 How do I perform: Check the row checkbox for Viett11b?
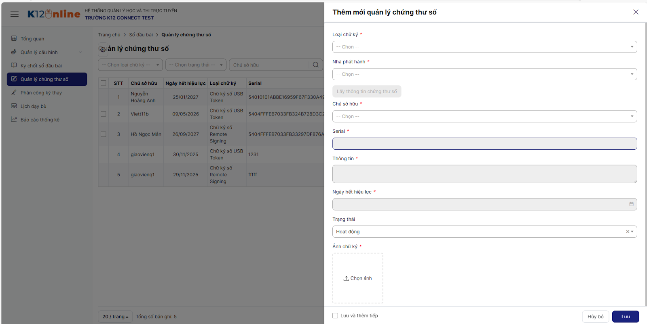tap(104, 114)
